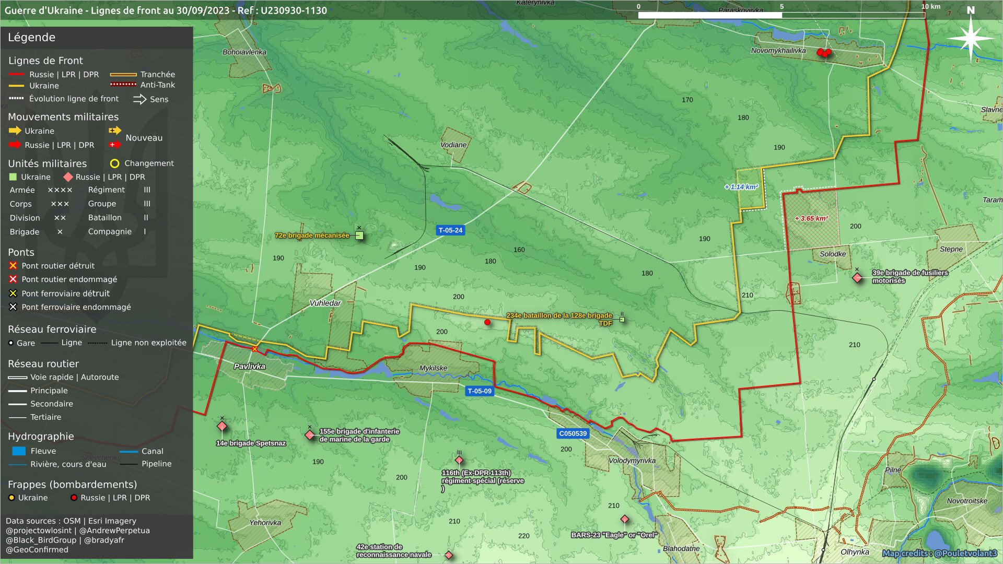Click the 10 km scale bar
The image size is (1003, 564).
pyautogui.click(x=782, y=15)
